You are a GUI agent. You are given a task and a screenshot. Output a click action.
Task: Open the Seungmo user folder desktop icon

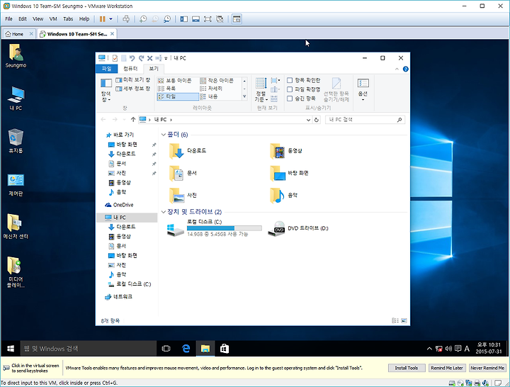click(x=16, y=56)
